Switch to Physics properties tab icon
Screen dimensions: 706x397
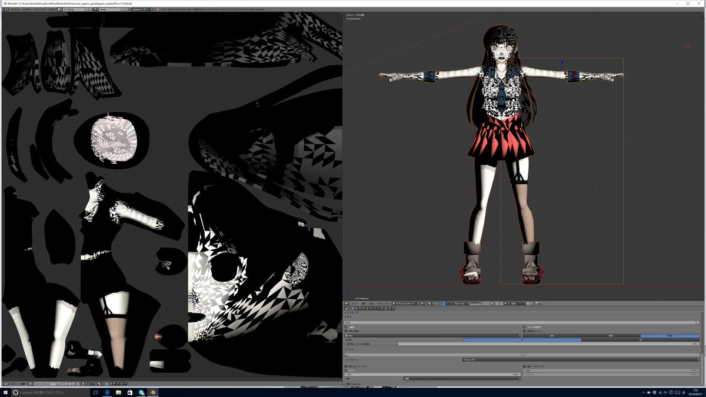tap(393, 309)
